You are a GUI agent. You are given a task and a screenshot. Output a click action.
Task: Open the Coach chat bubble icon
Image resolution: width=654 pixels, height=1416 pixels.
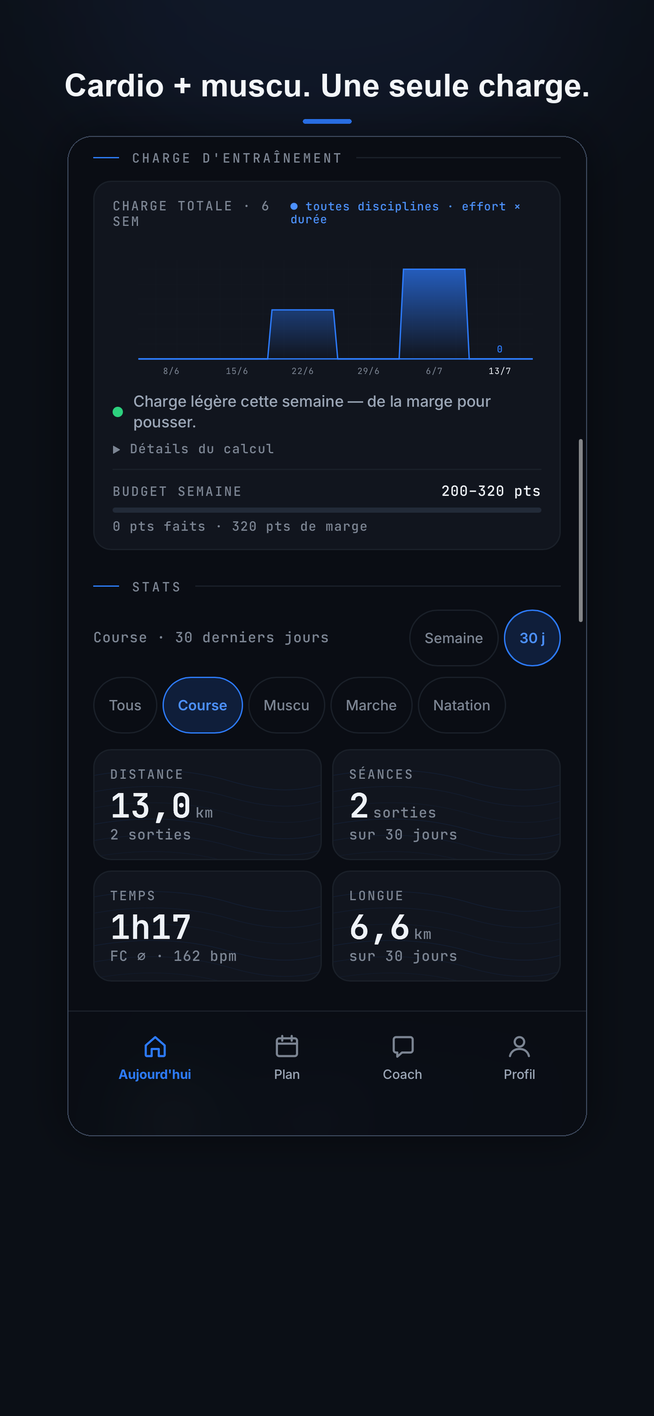click(403, 1047)
